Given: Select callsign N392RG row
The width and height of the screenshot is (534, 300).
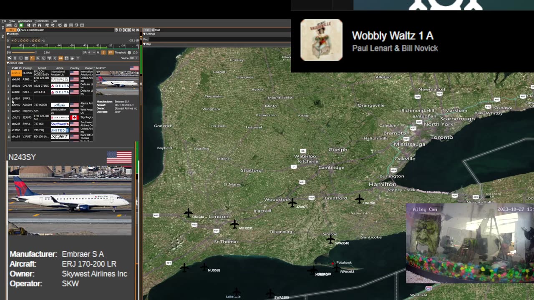Looking at the screenshot, I should (x=50, y=111).
